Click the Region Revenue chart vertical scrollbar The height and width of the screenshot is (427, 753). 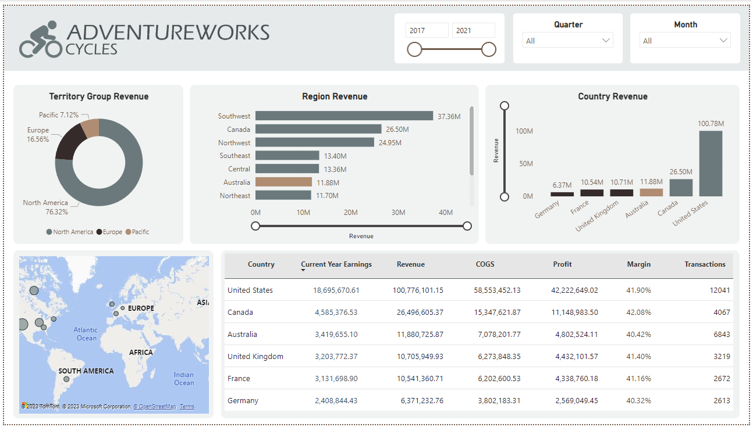coord(471,141)
